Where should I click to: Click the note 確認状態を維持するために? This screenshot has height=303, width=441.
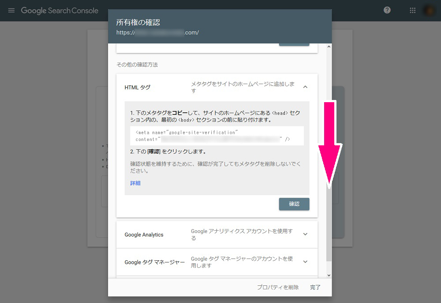(216, 167)
